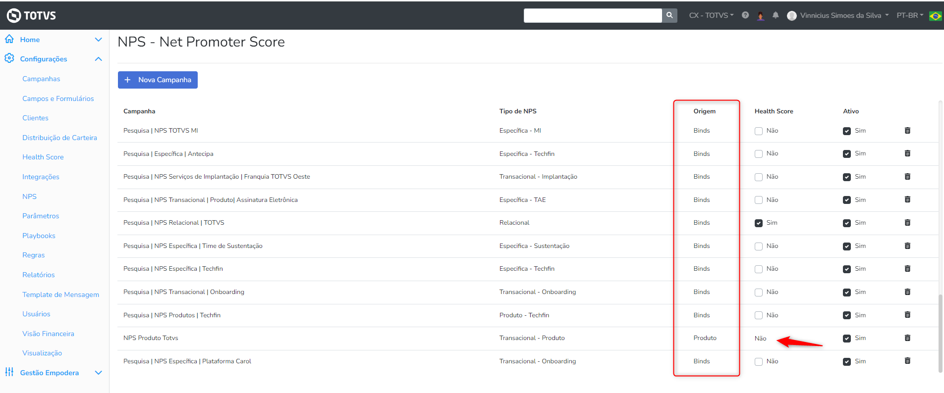Open Relatórios in the sidebar
944x393 pixels.
pos(39,275)
